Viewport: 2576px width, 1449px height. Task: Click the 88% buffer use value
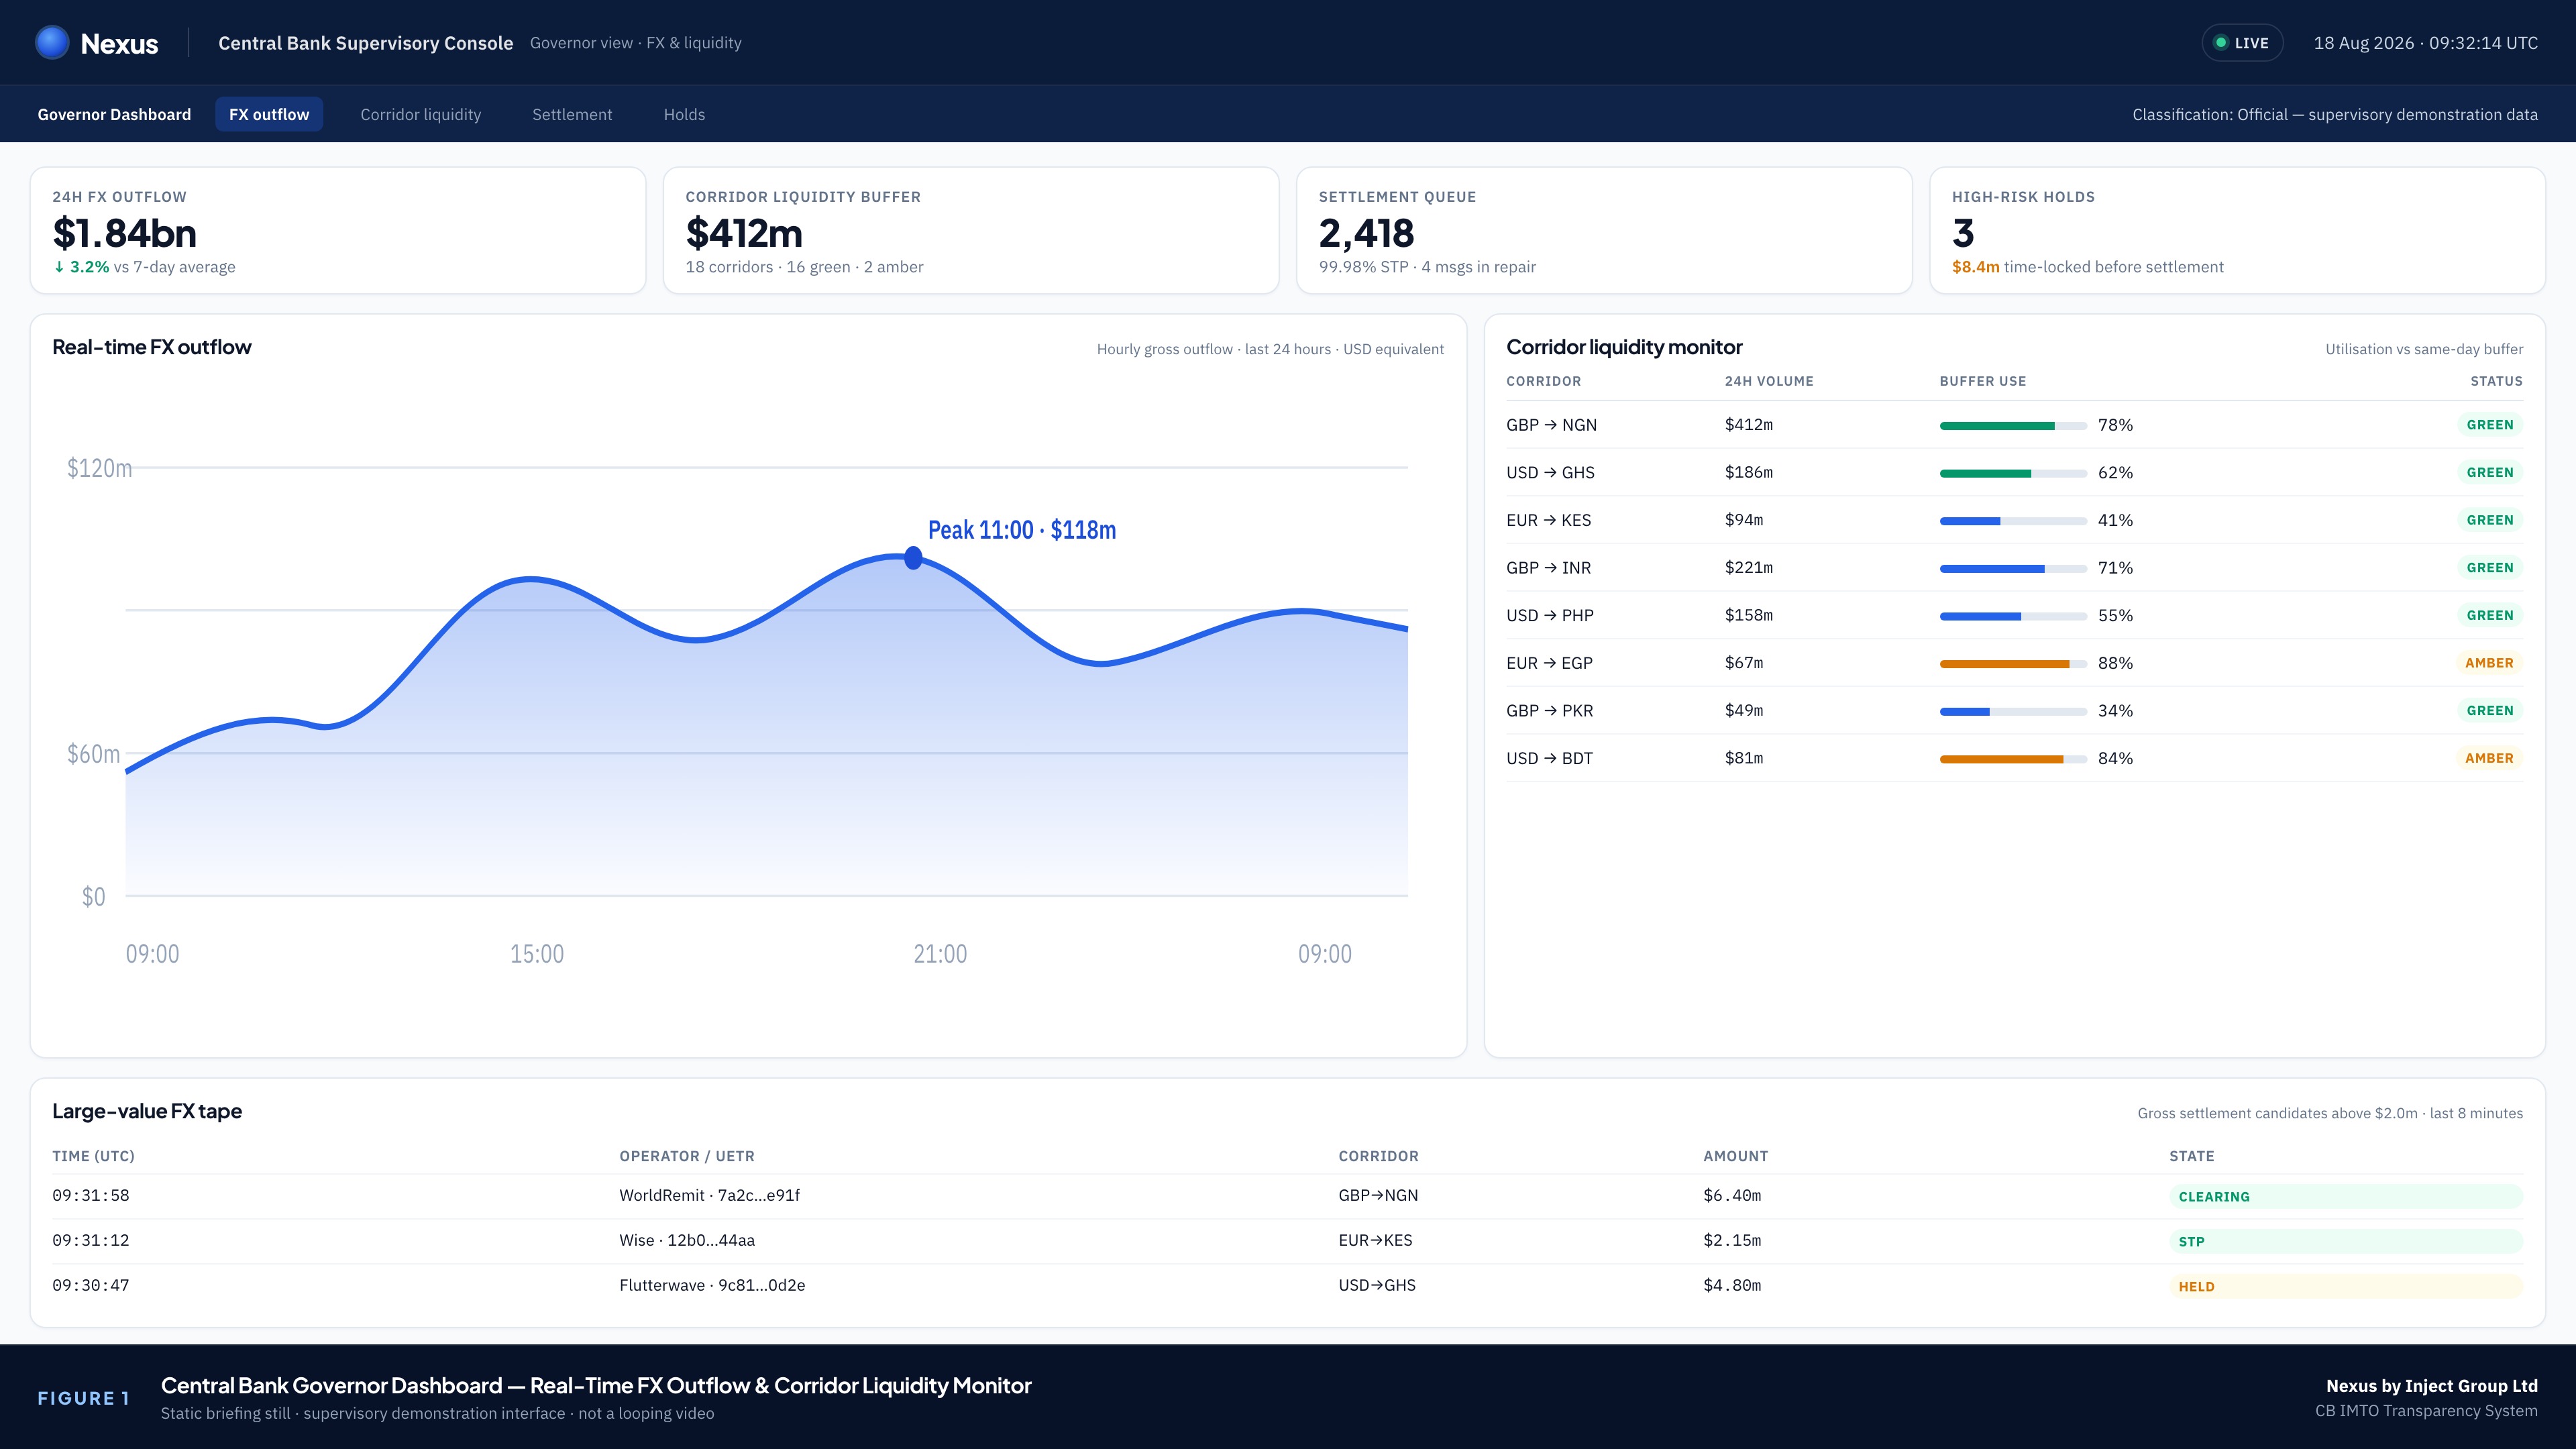coord(2116,663)
